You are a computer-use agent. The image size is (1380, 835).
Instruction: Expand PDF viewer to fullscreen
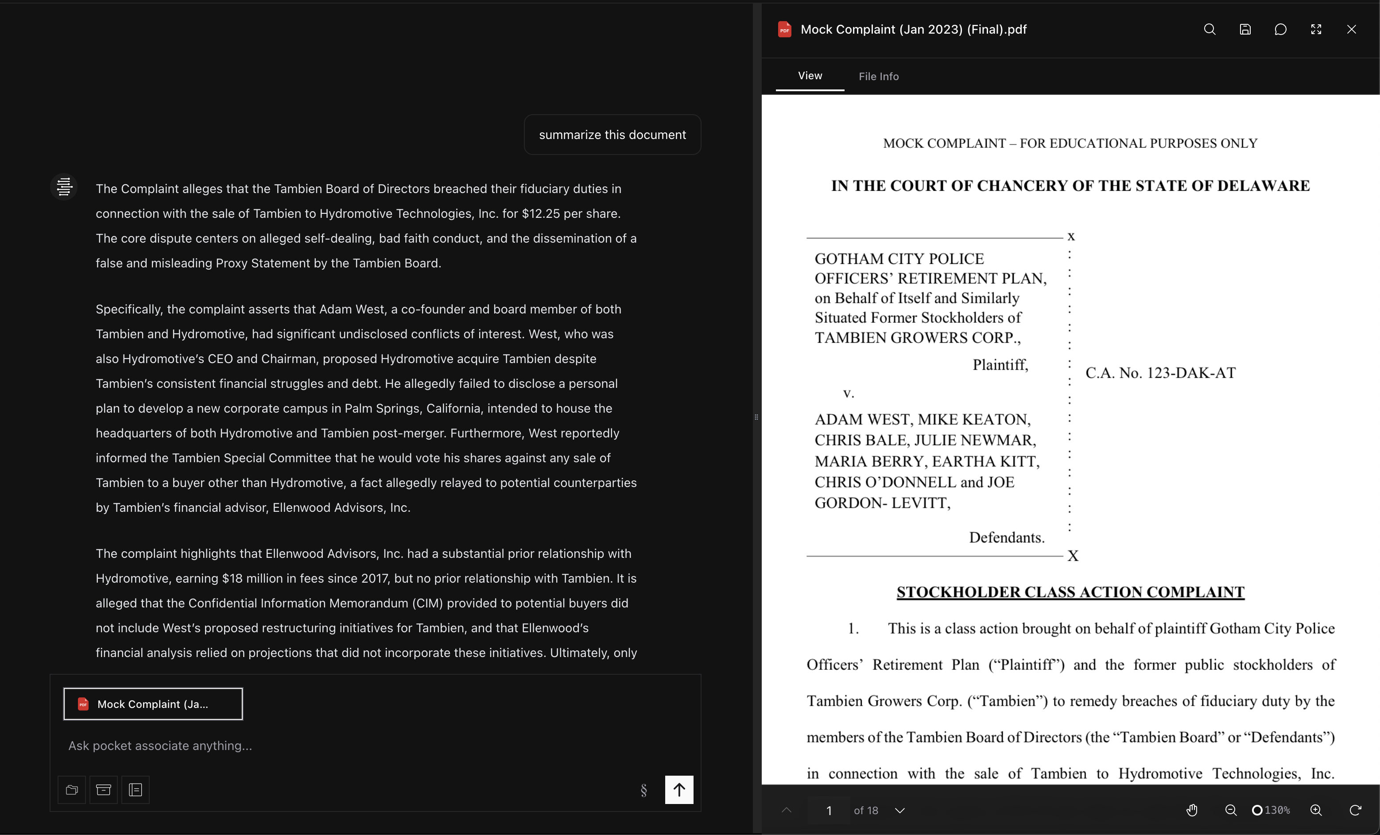[1316, 29]
